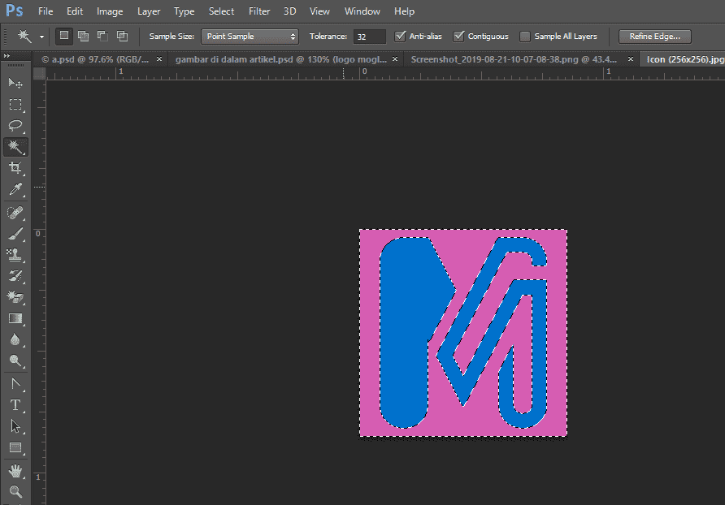
Task: Click the Photoshop Ps logo
Action: pyautogui.click(x=15, y=11)
